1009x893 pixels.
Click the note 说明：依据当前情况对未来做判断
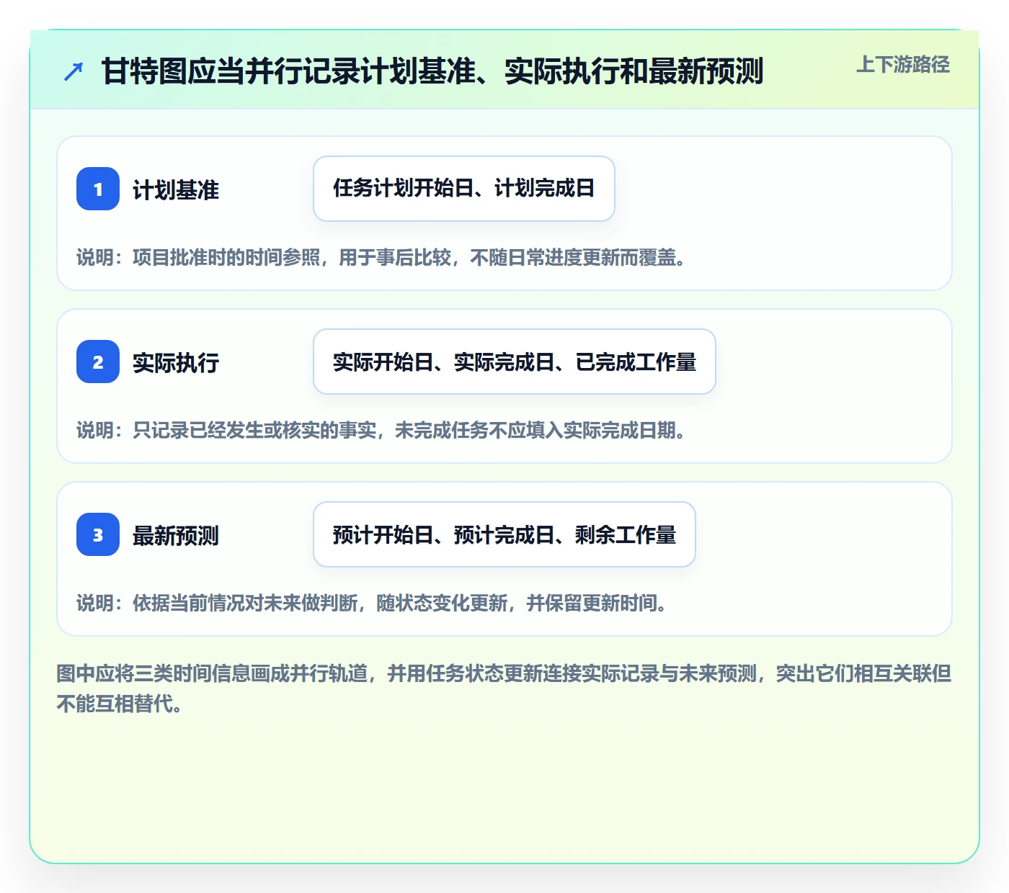pos(372,603)
